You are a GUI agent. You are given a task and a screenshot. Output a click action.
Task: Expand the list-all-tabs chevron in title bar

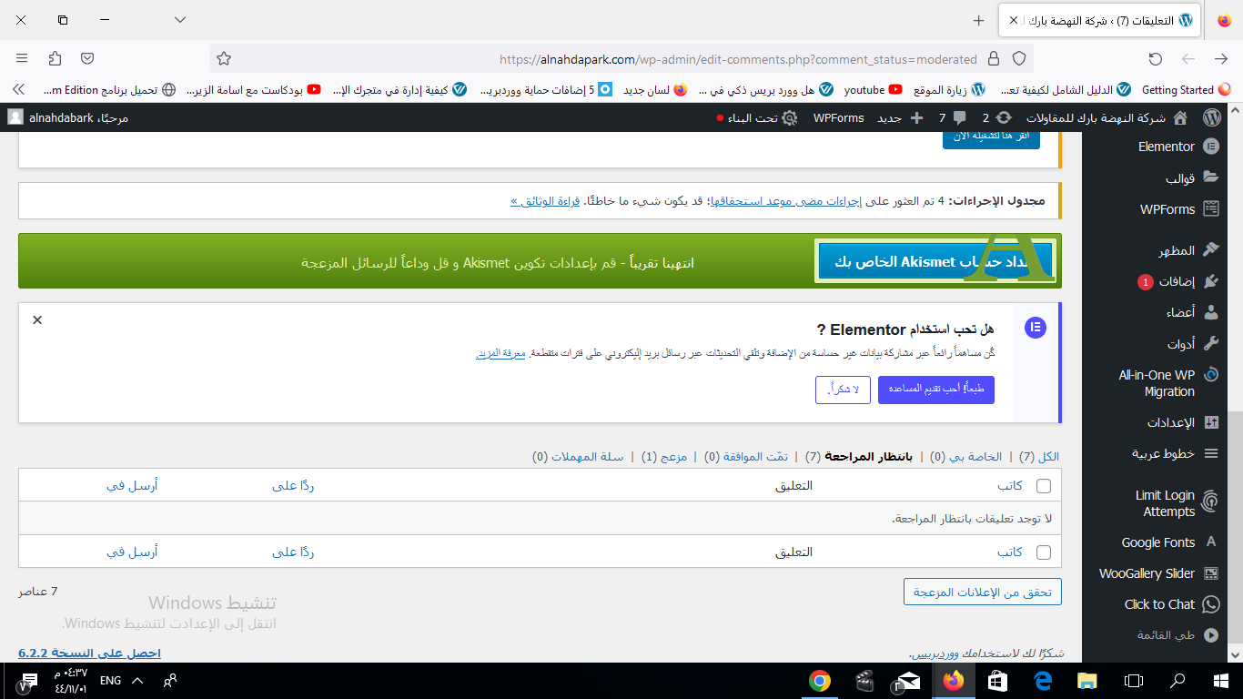[180, 20]
